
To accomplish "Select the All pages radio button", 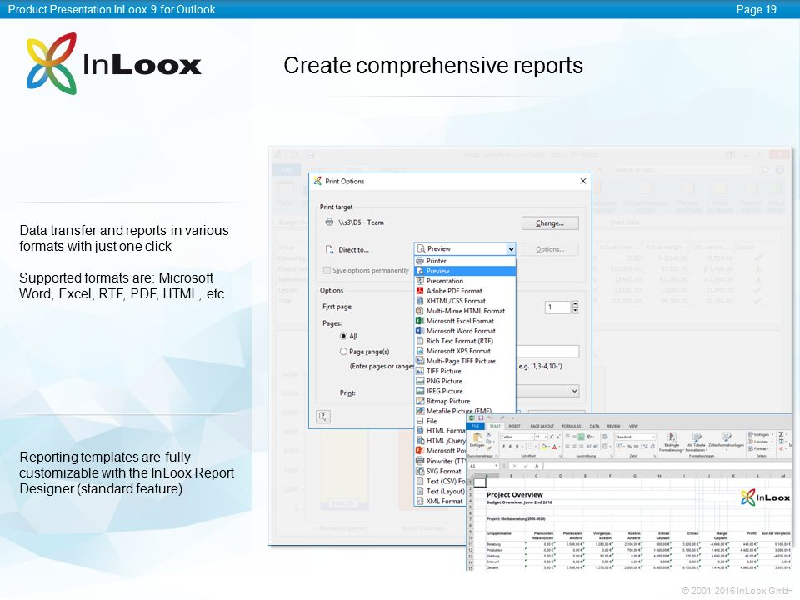I will pyautogui.click(x=343, y=336).
